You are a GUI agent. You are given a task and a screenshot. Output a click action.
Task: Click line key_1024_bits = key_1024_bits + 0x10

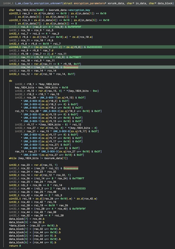click(41, 87)
